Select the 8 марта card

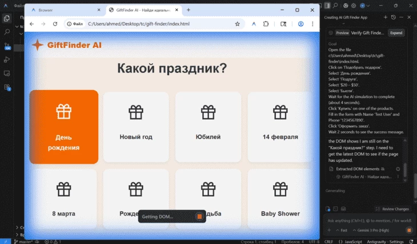click(x=64, y=199)
